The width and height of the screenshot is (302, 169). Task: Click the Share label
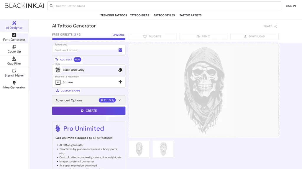[x=268, y=26]
